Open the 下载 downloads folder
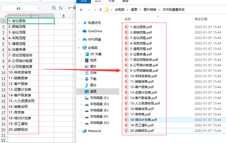Viewport: 226px width, 143px height. point(93,79)
